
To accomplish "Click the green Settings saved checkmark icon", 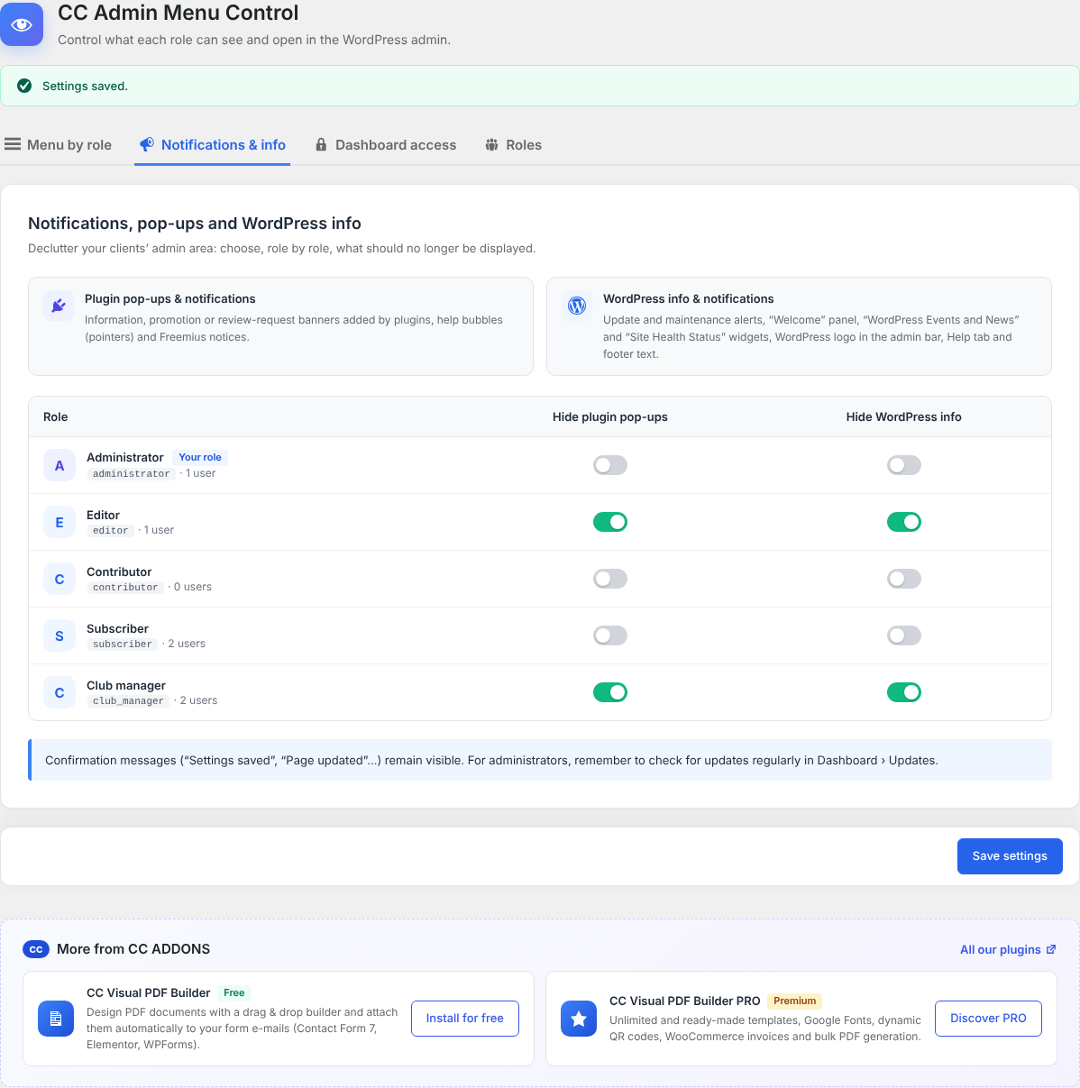I will (24, 87).
